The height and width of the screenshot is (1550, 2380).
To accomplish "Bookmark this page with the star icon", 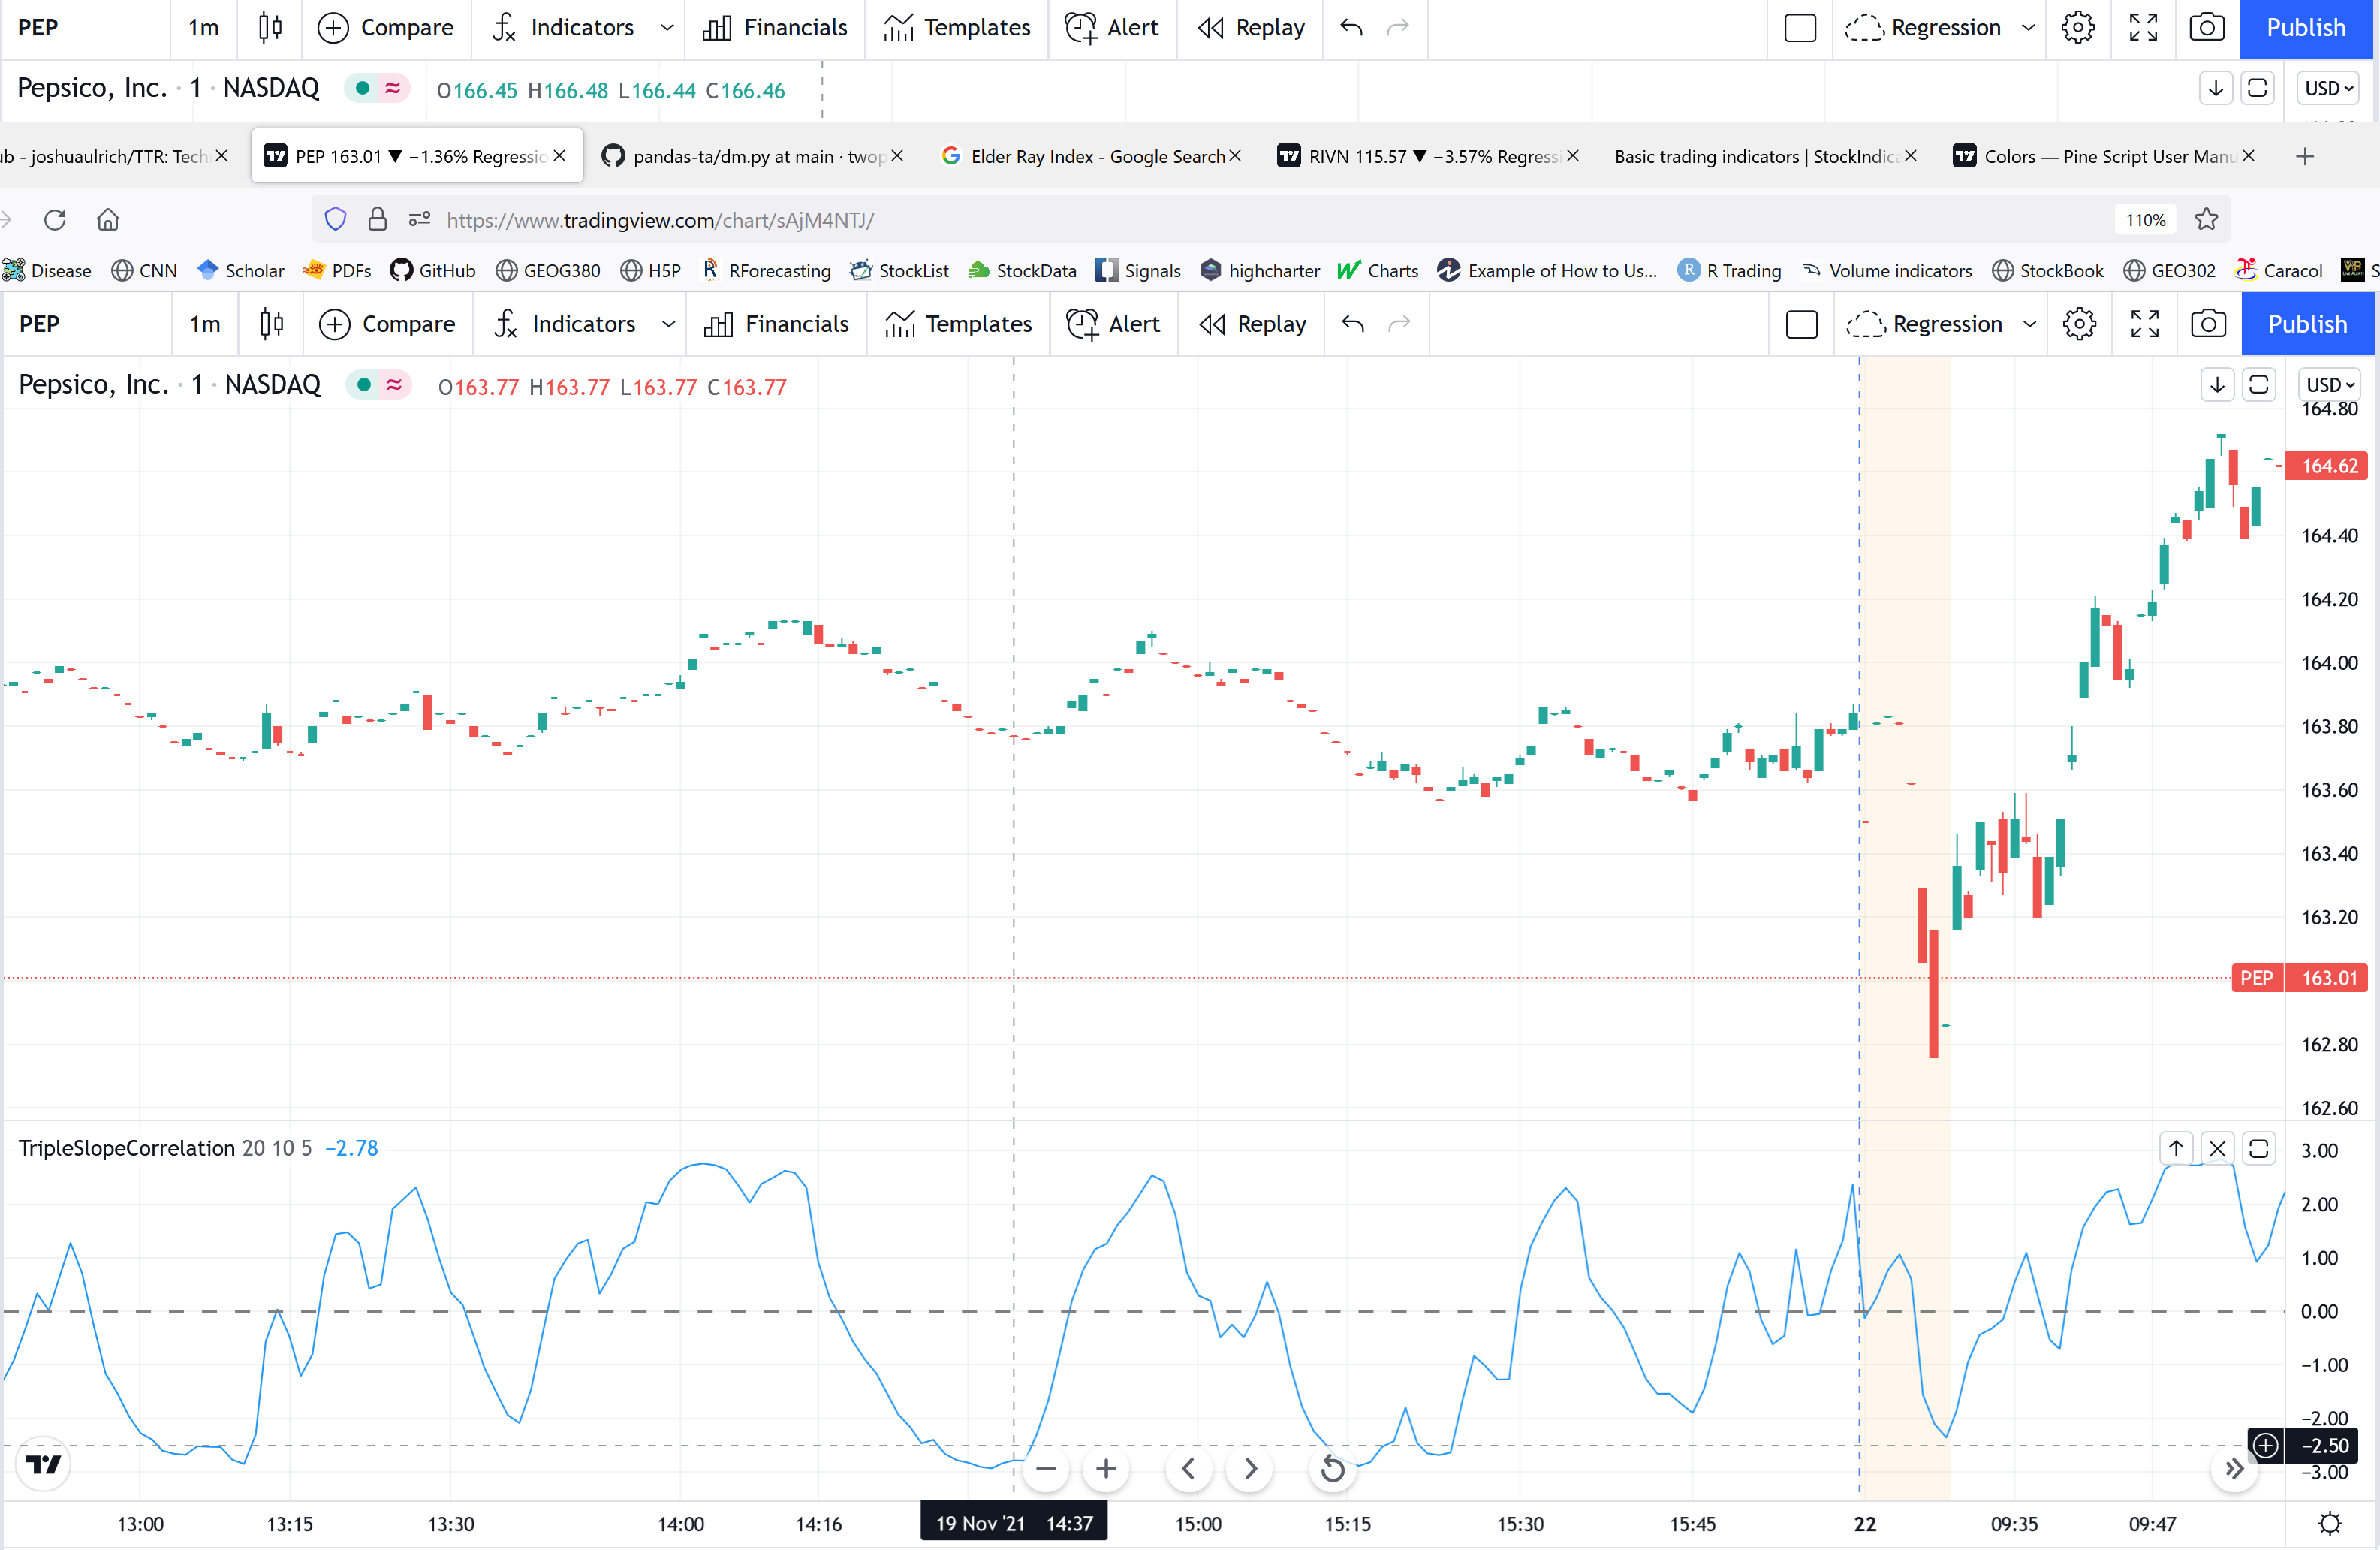I will (x=2207, y=219).
